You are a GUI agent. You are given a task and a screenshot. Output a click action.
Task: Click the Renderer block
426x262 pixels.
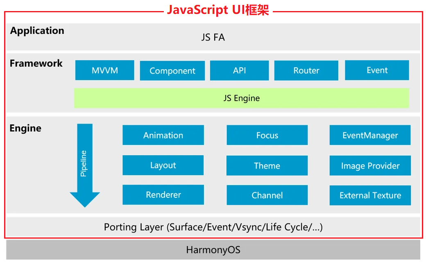pyautogui.click(x=163, y=195)
